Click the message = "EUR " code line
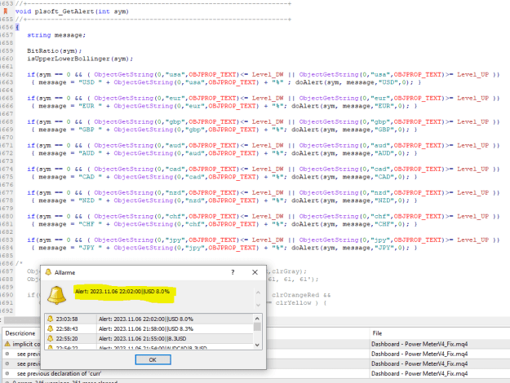The width and height of the screenshot is (510, 383). (x=224, y=106)
